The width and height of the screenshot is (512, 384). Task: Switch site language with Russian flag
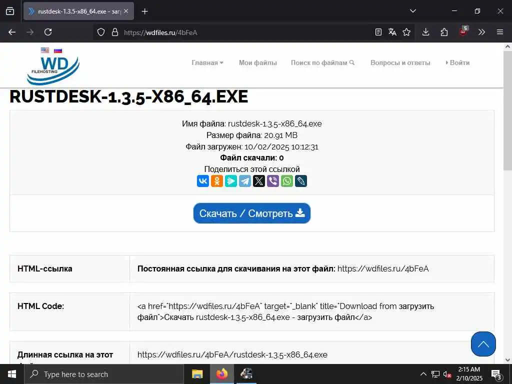(x=58, y=50)
